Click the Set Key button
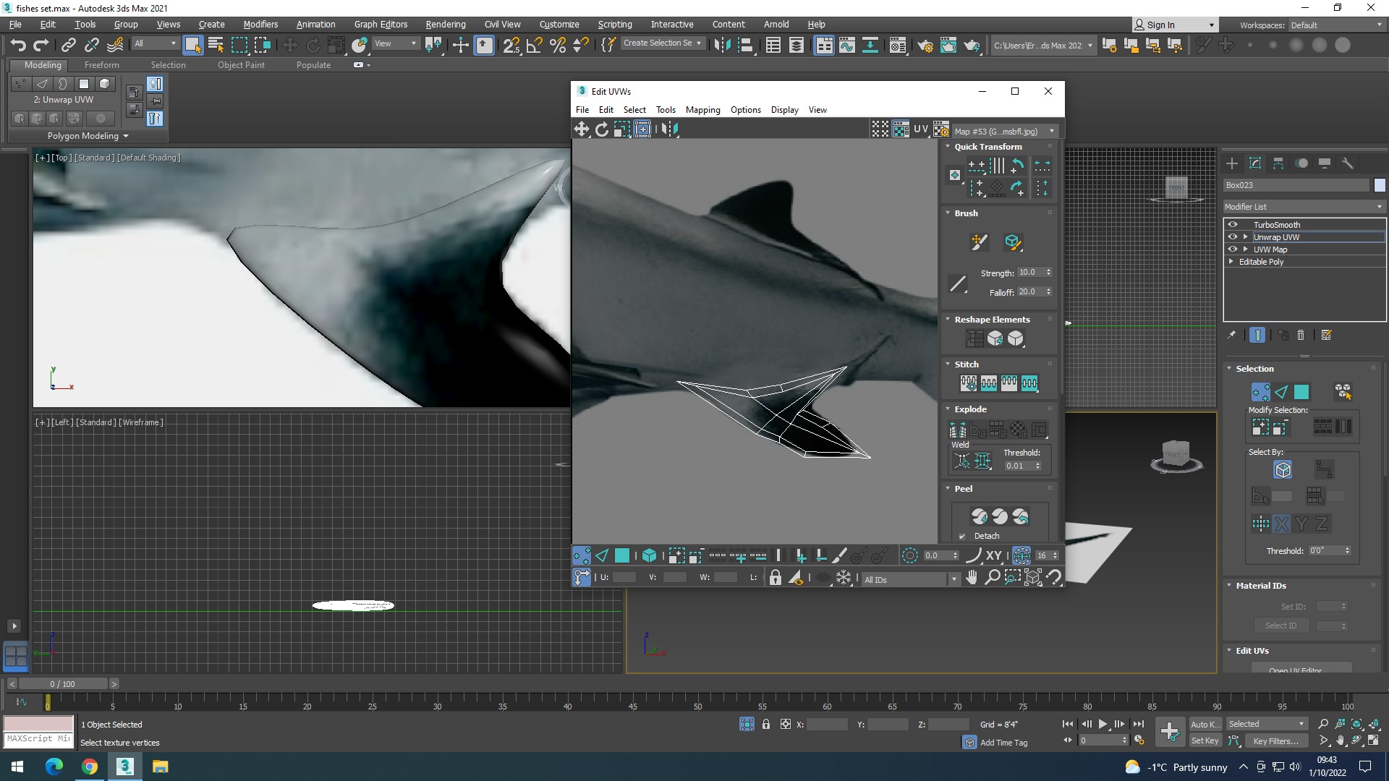This screenshot has width=1389, height=781. [1205, 741]
